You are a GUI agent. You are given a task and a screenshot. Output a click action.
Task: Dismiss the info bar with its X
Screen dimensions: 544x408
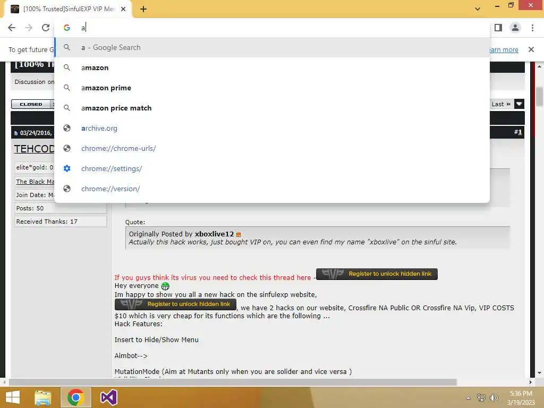tap(531, 49)
